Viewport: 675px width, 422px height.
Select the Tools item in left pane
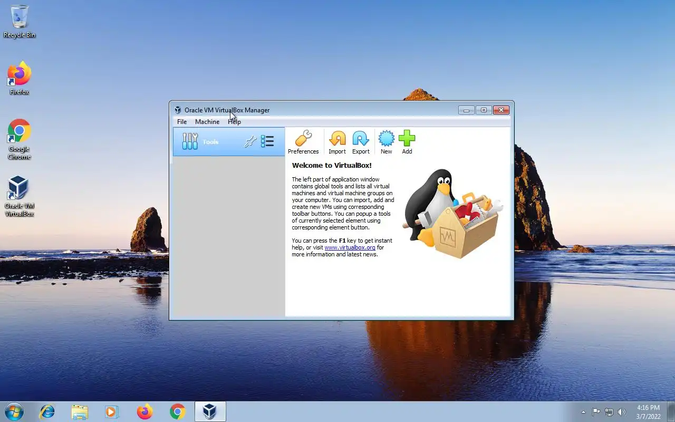click(x=229, y=141)
